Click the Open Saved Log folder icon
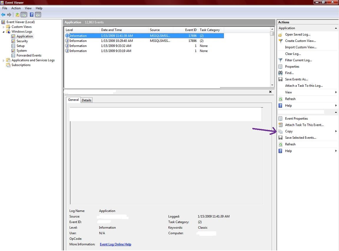The height and width of the screenshot is (251, 339). coord(280,34)
